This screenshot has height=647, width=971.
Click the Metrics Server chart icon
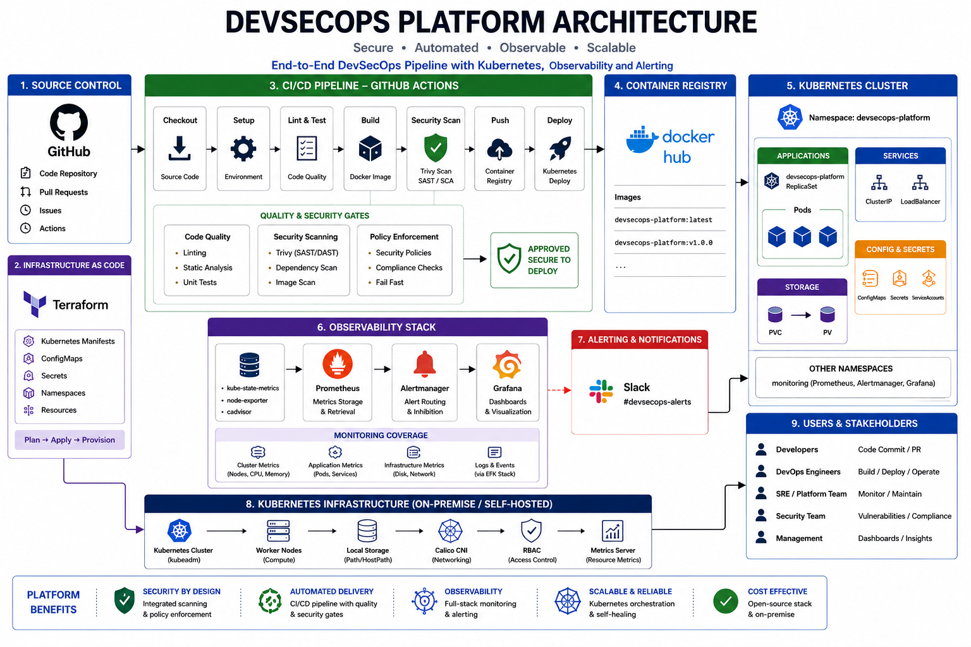pyautogui.click(x=613, y=531)
